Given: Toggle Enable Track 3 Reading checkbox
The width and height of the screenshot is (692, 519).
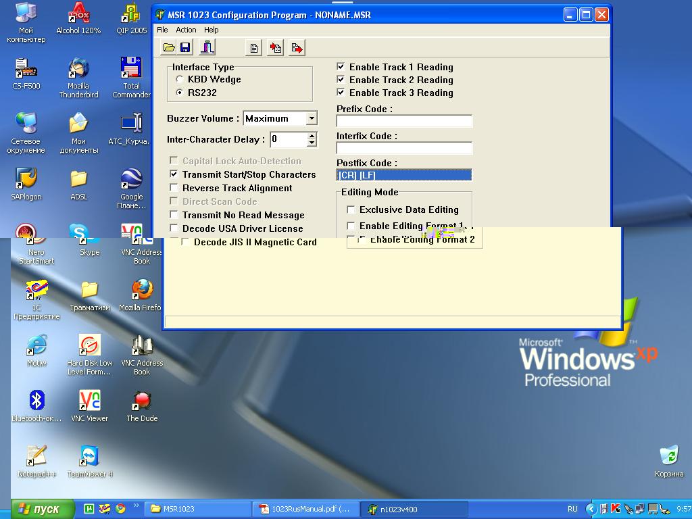Looking at the screenshot, I should pyautogui.click(x=341, y=92).
